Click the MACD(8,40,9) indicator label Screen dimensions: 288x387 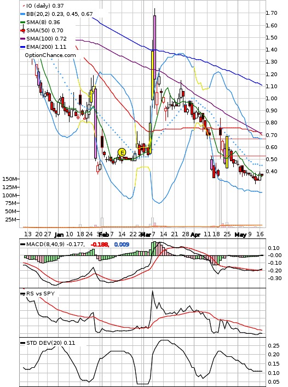click(x=45, y=244)
